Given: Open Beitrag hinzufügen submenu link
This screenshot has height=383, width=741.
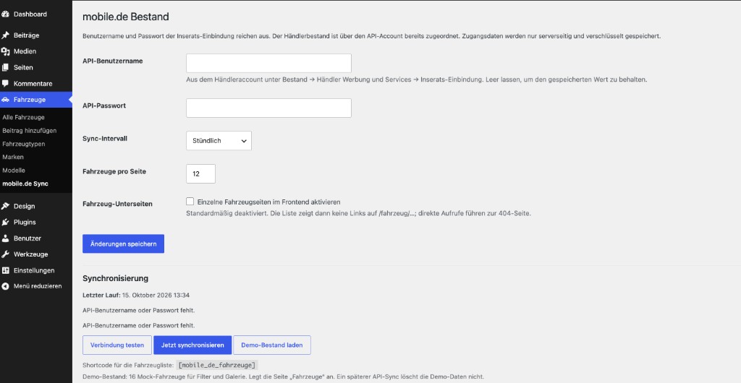Looking at the screenshot, I should click(x=29, y=131).
